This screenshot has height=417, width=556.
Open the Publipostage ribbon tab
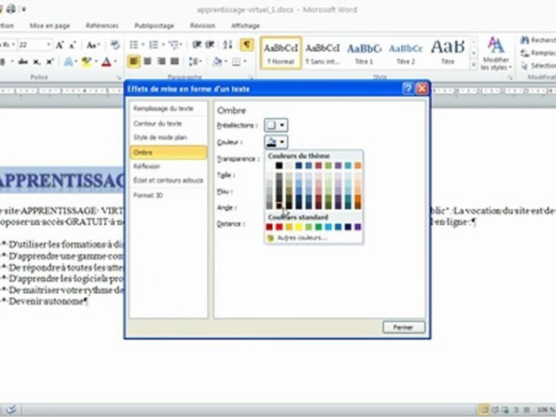(x=154, y=25)
